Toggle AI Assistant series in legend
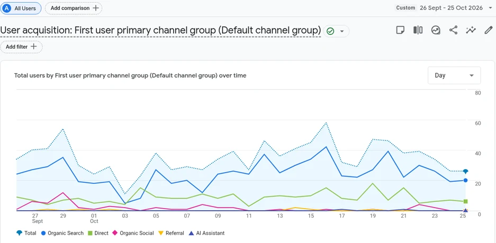The height and width of the screenshot is (243, 496). point(206,233)
